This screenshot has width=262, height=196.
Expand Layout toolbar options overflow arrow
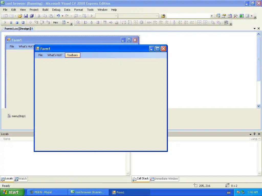[x=231, y=24]
